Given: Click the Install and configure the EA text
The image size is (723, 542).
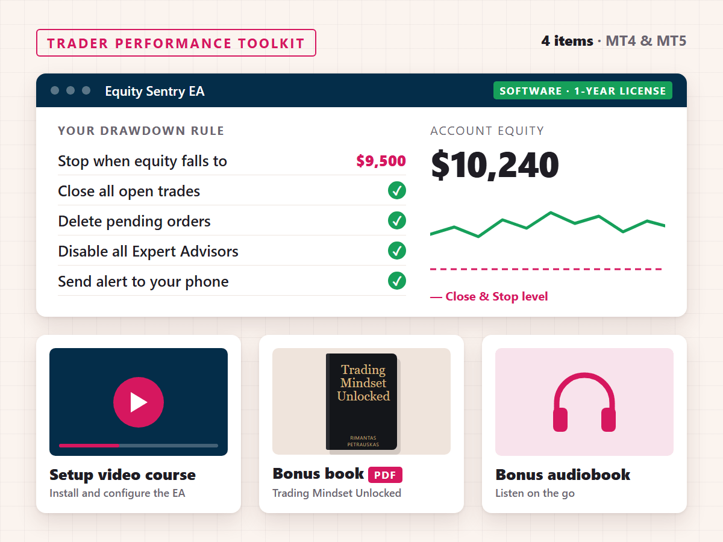Looking at the screenshot, I should coord(117,493).
